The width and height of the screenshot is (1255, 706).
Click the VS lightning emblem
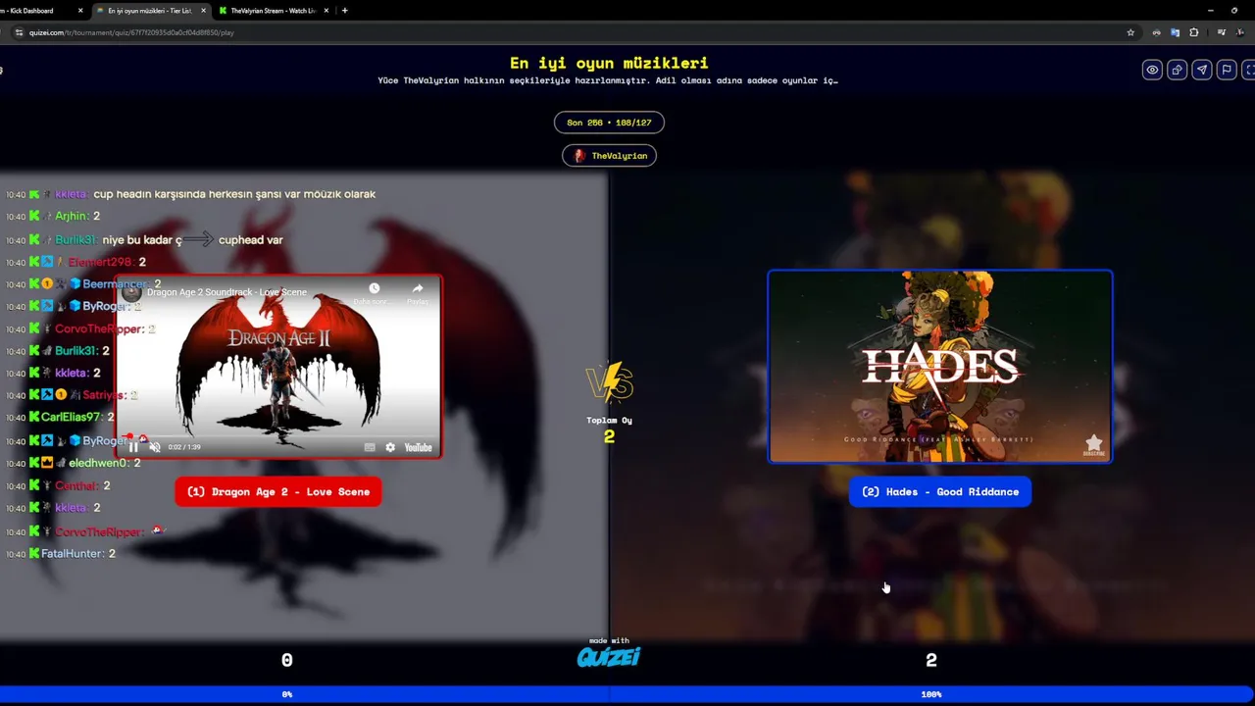609,383
